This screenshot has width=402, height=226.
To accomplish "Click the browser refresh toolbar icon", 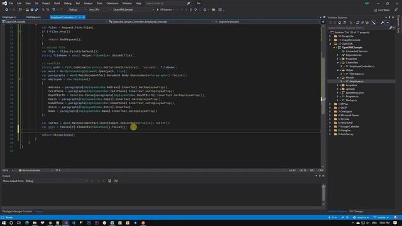I will coord(205,10).
